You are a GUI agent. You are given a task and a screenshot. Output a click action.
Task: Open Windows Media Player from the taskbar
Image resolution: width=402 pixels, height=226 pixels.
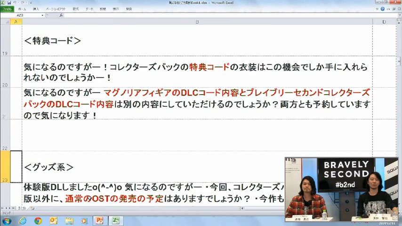(84, 221)
